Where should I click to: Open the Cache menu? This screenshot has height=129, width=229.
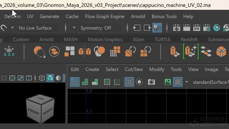(72, 17)
